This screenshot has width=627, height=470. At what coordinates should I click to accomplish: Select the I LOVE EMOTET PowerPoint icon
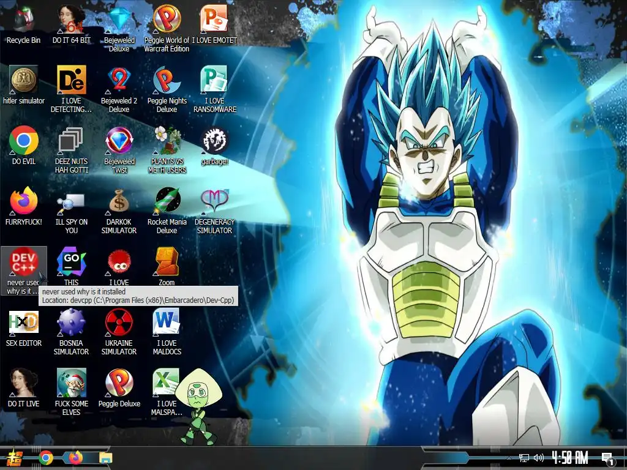click(x=214, y=19)
